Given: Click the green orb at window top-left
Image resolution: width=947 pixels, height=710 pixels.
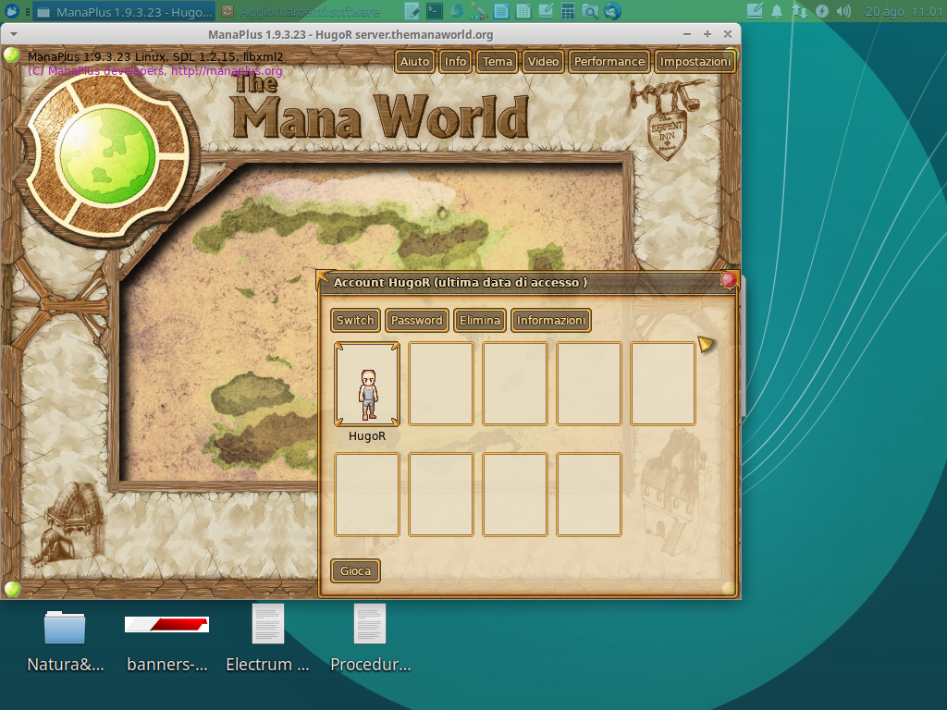Looking at the screenshot, I should point(11,55).
